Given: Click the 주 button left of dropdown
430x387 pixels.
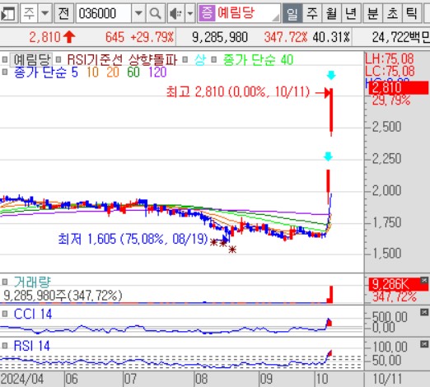Looking at the screenshot, I should tap(29, 13).
